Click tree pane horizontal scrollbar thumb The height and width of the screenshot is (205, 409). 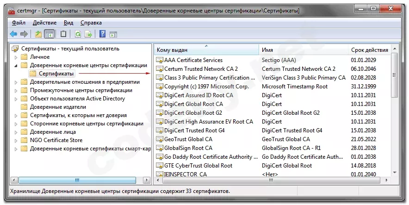click(77, 180)
